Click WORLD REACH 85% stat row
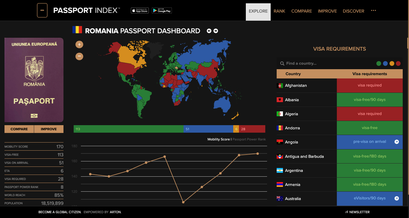The image size is (409, 218). point(34,195)
